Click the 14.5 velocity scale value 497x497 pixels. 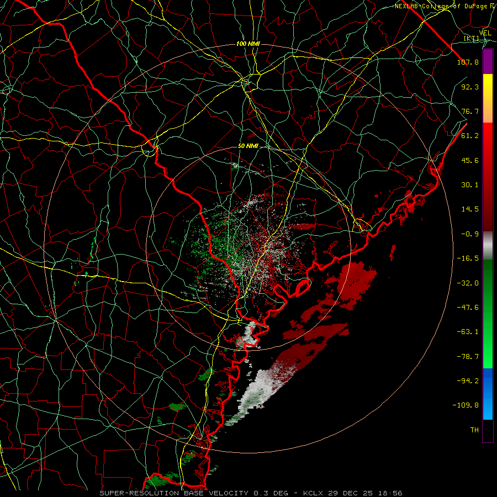tap(470, 209)
